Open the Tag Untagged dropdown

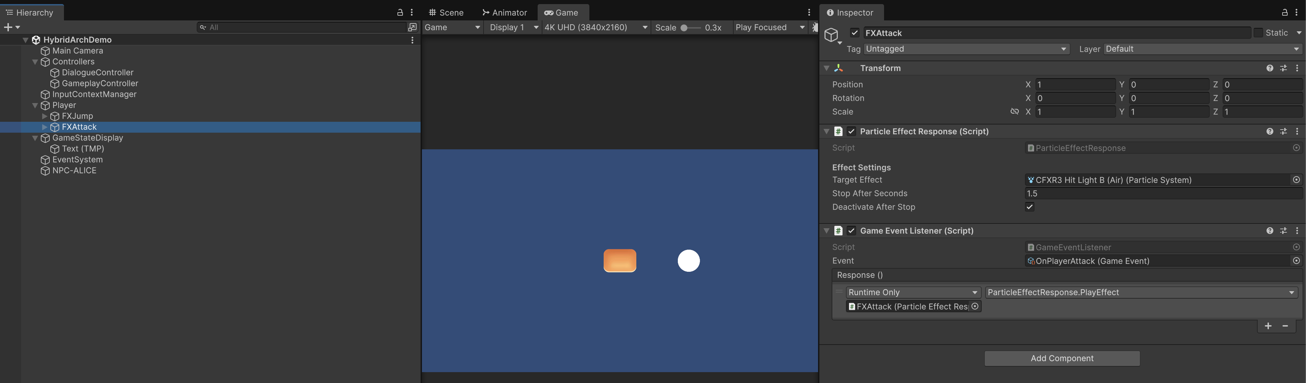pos(966,49)
